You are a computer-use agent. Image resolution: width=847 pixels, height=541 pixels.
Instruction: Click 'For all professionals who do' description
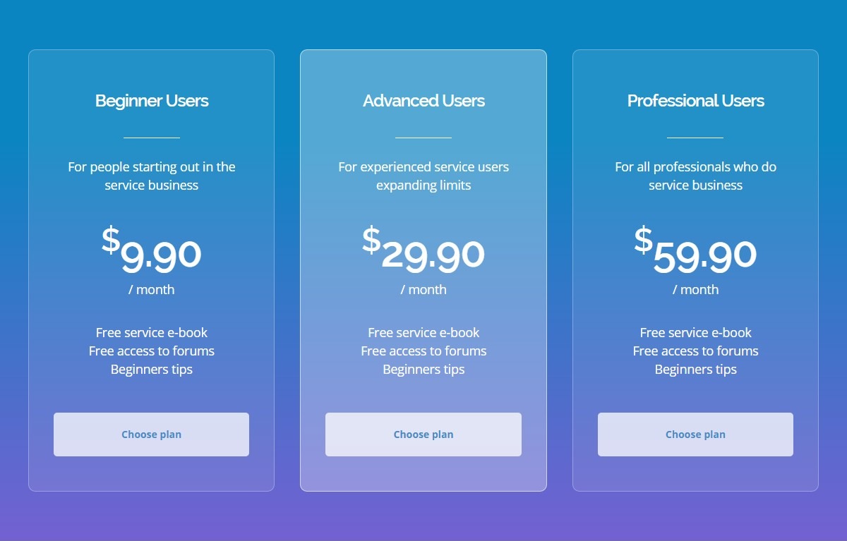point(695,176)
